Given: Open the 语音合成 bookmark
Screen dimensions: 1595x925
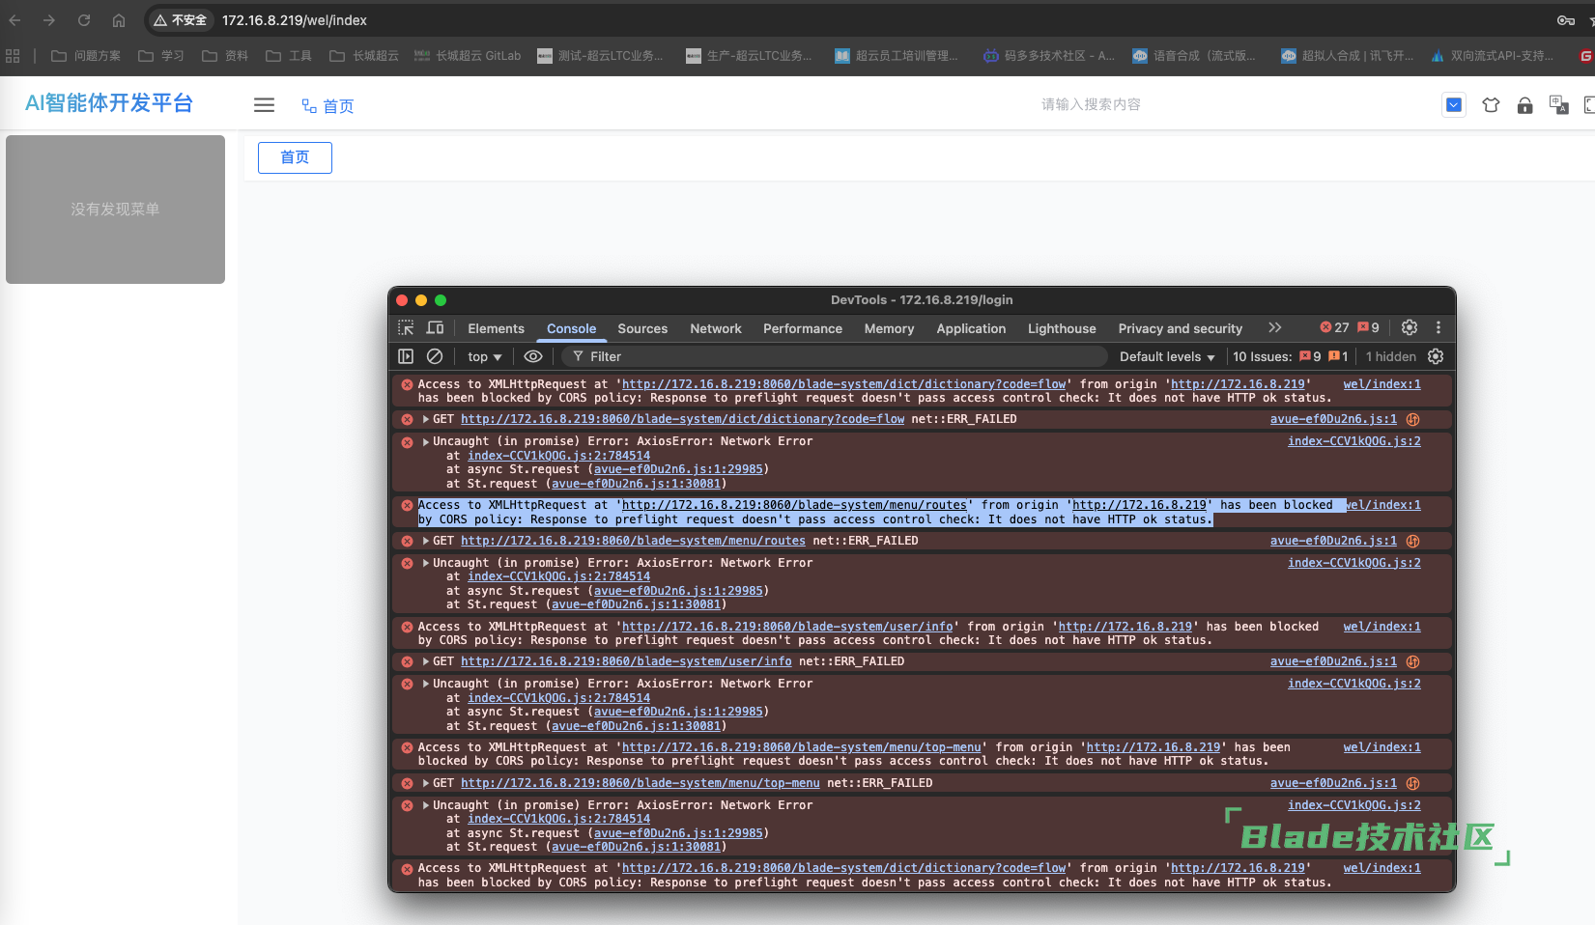Looking at the screenshot, I should (1194, 56).
